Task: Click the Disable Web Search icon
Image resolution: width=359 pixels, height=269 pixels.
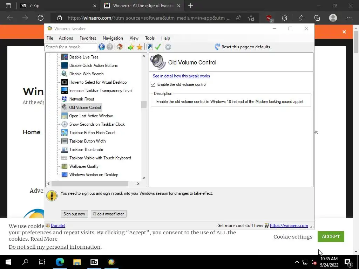Action: 65,74
